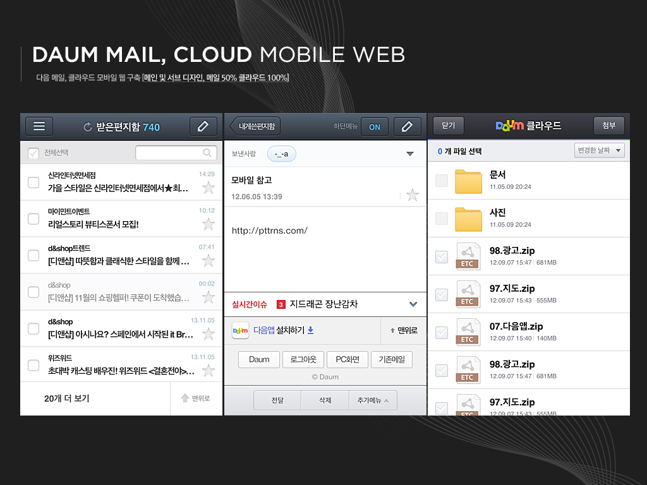647x485 pixels.
Task: Expand the 보낸사람 sender details arrow
Action: pyautogui.click(x=409, y=154)
